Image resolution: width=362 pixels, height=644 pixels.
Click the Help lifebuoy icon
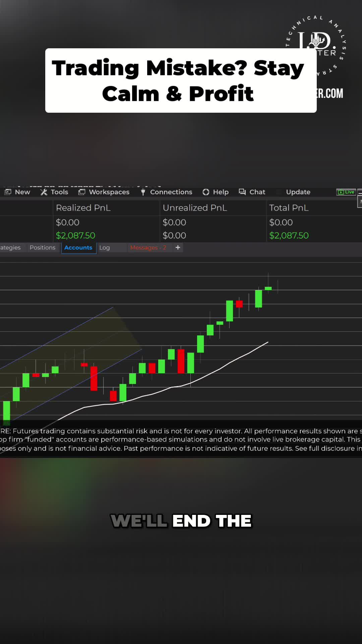206,192
